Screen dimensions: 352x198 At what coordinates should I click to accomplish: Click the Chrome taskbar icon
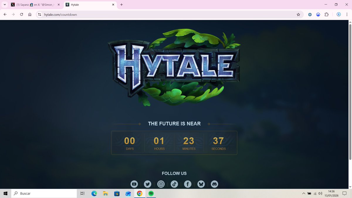click(x=140, y=193)
